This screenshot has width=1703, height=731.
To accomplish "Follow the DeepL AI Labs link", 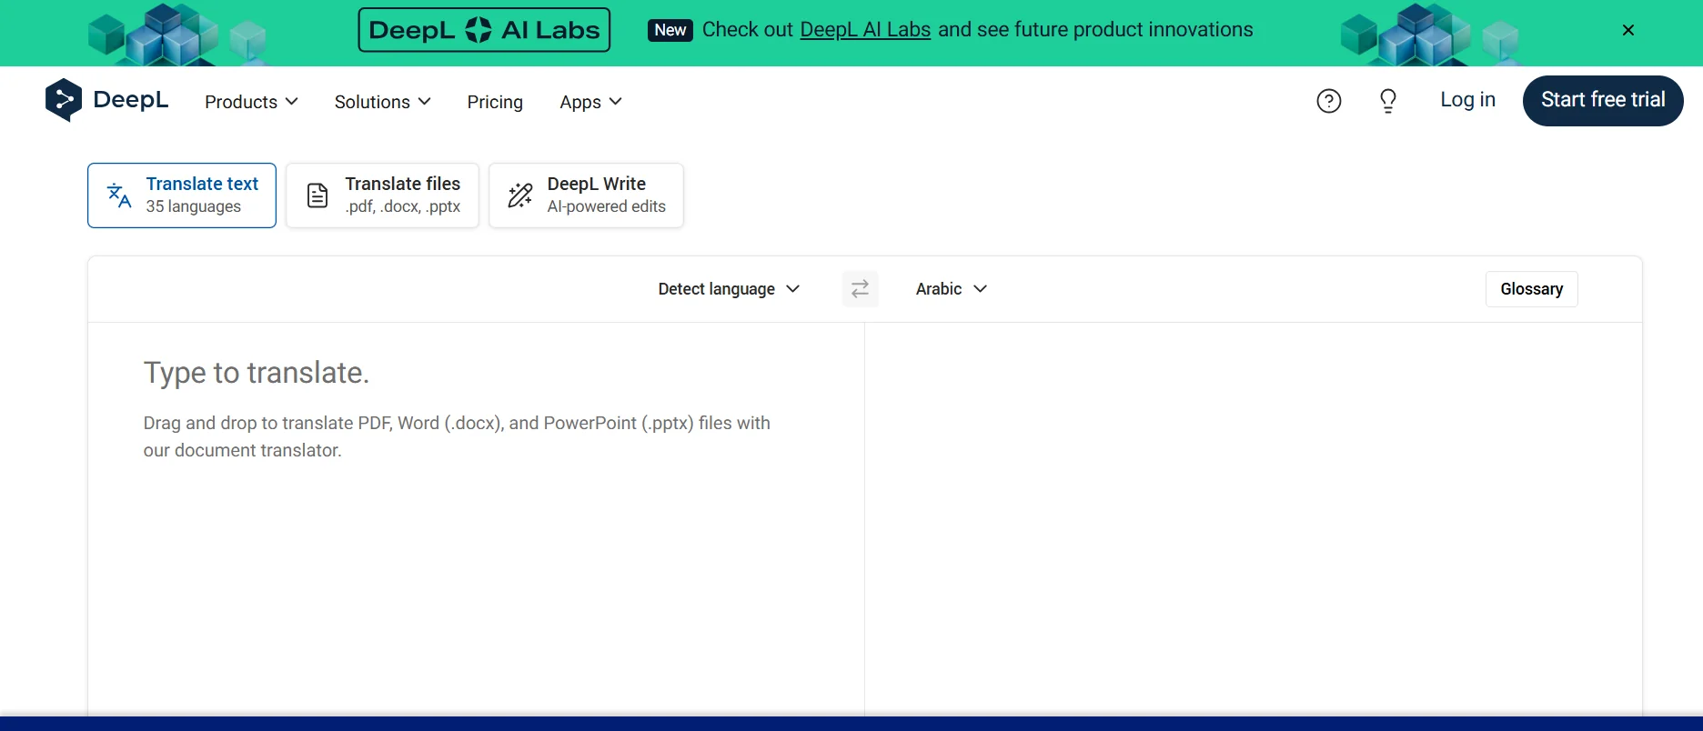I will click(x=864, y=30).
